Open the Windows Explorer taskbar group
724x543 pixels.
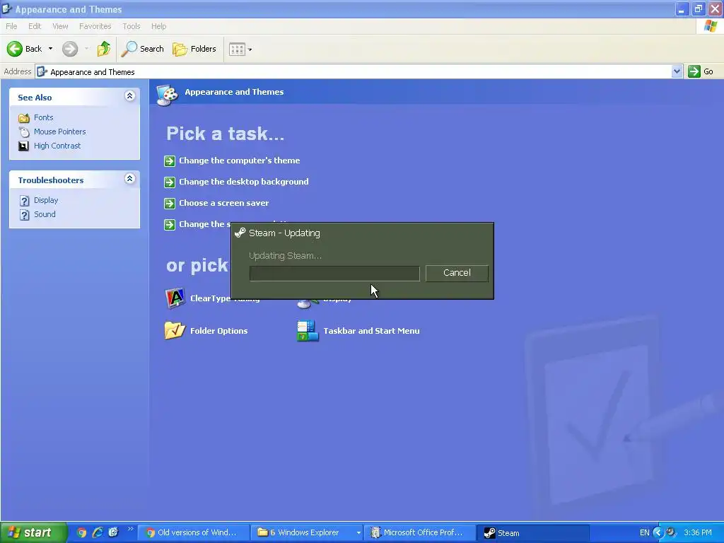point(308,532)
